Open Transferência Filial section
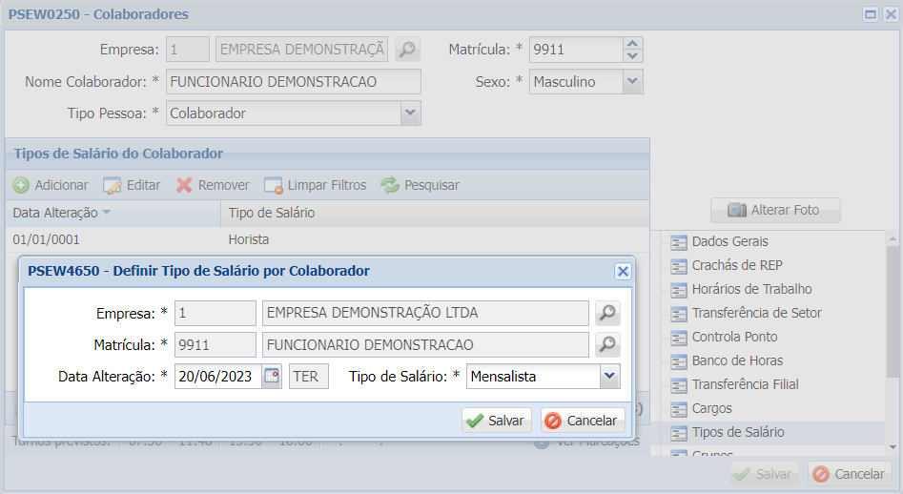This screenshot has width=903, height=494. (x=746, y=384)
